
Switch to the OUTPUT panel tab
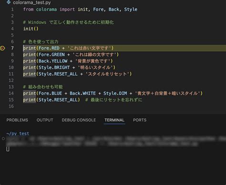[x=45, y=120]
